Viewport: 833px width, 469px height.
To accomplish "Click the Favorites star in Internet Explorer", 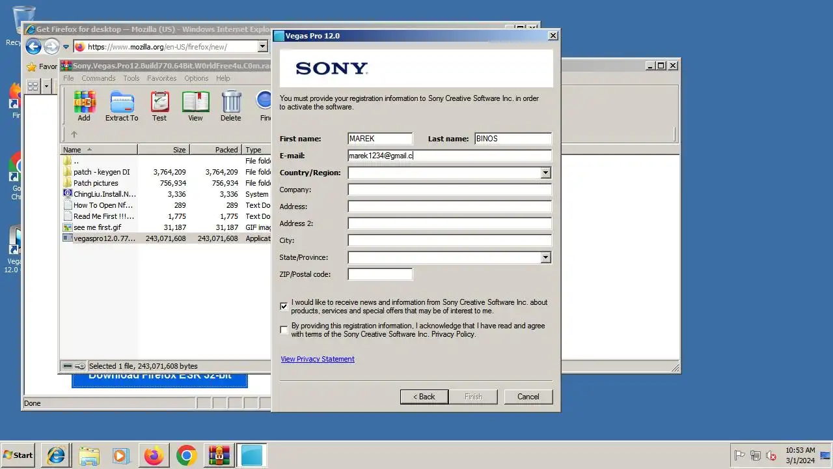I will click(31, 66).
